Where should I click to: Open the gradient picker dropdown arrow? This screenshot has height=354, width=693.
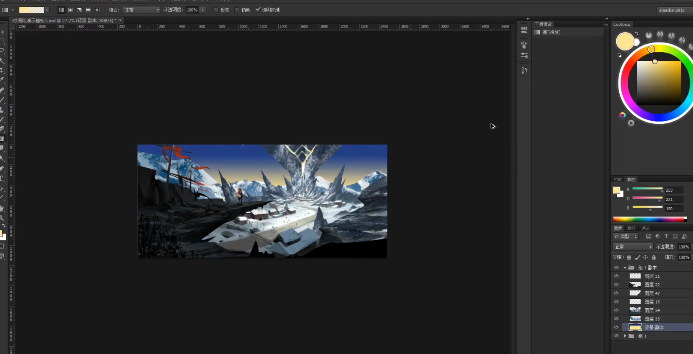coord(47,10)
